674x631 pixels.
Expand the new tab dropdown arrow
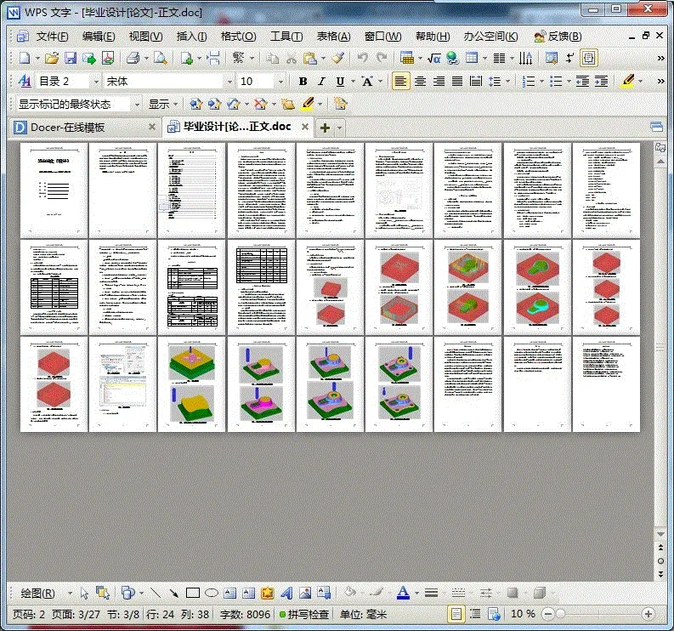coord(340,128)
